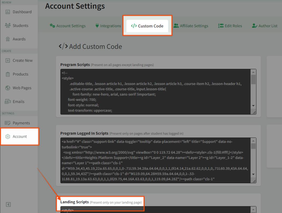Open Students in the sidebar
Viewport: 282px width, 213px height.
(19, 26)
